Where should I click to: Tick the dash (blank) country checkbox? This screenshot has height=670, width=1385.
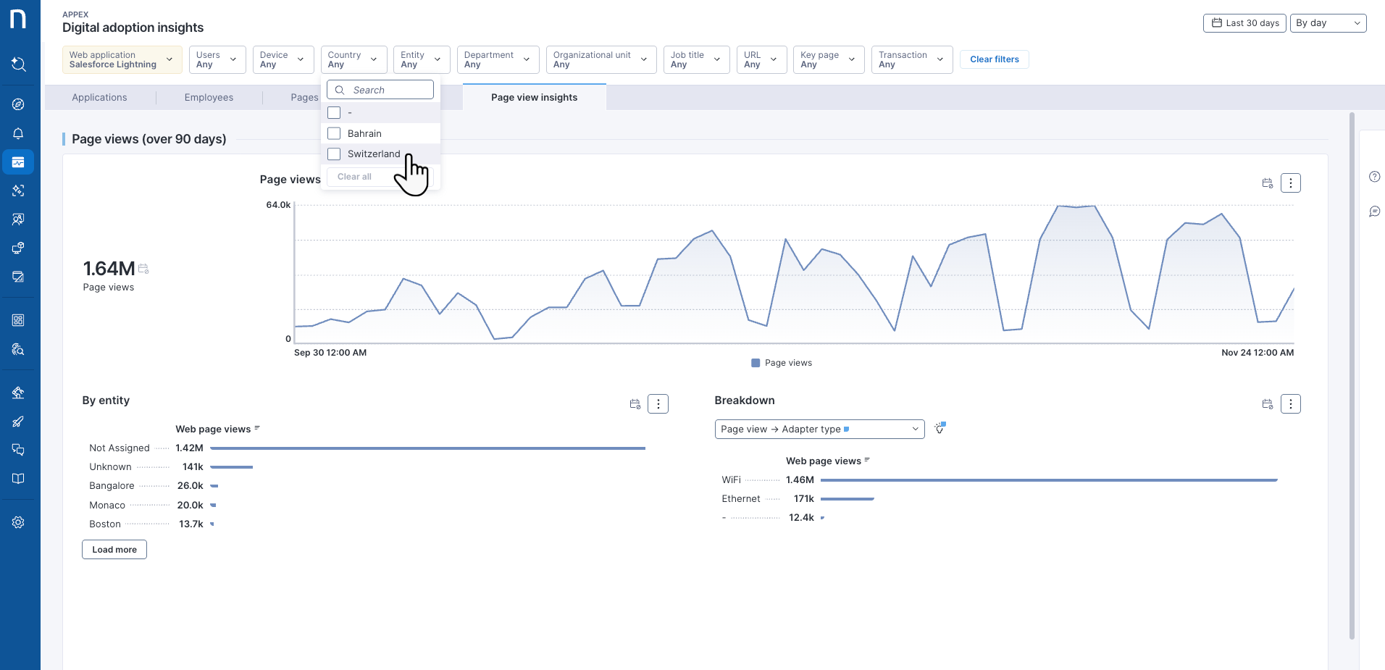pyautogui.click(x=334, y=113)
